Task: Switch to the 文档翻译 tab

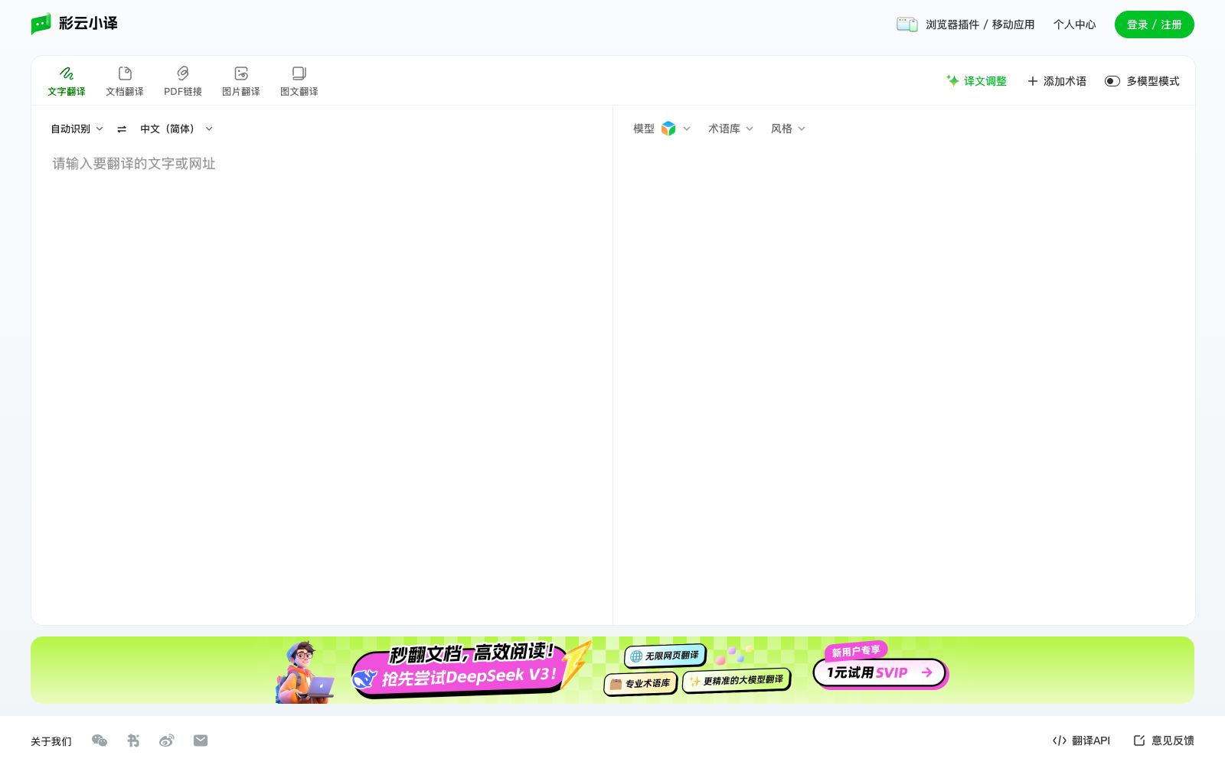Action: [125, 81]
